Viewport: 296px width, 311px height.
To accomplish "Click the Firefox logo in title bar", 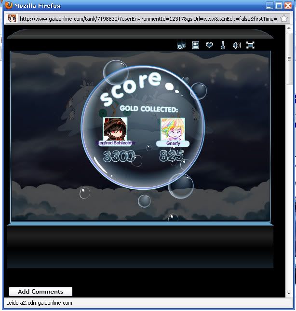I will (x=8, y=5).
